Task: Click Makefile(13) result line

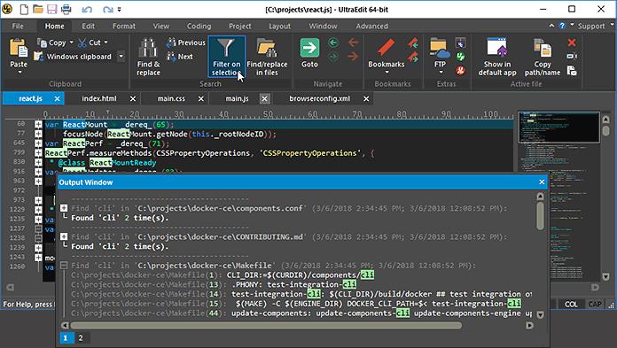Action: (214, 284)
